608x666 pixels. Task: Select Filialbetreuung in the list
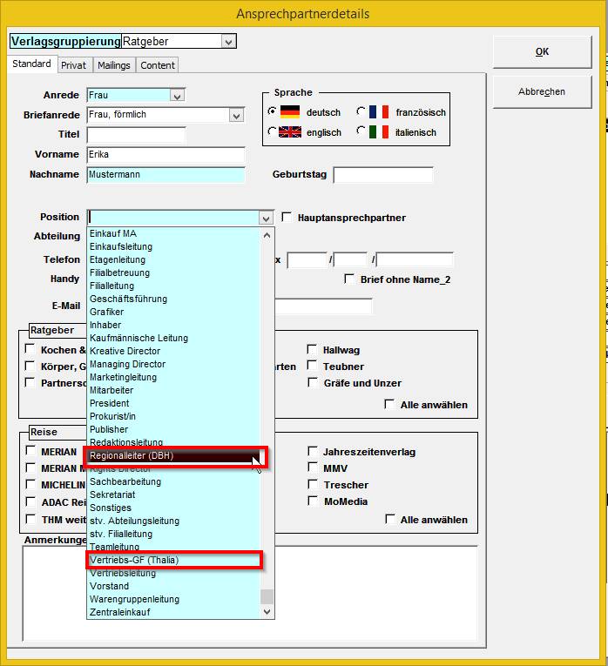click(x=173, y=272)
